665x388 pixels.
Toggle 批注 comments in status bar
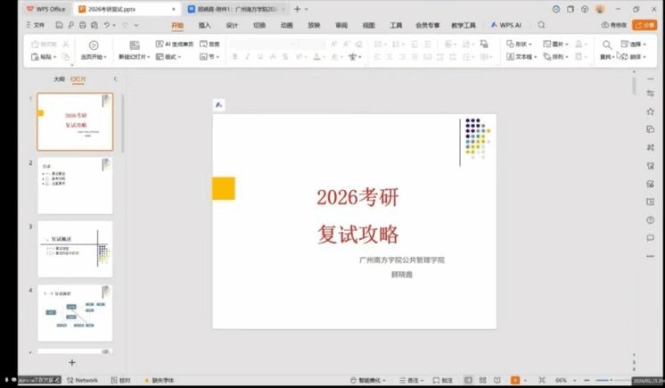[x=443, y=380]
